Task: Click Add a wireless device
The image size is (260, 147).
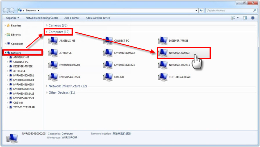Action: click(x=98, y=18)
